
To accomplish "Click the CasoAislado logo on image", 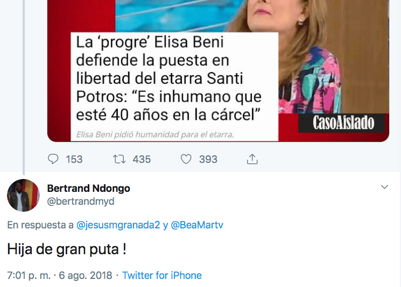I will coord(342,123).
